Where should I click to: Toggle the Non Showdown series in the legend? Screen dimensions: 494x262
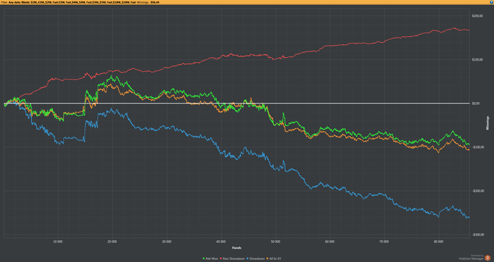coord(233,258)
